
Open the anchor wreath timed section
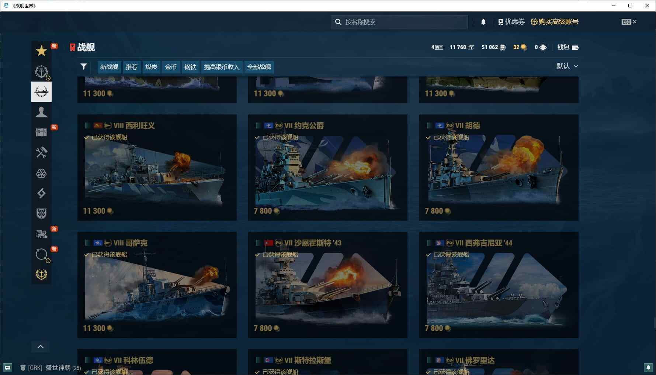(x=41, y=71)
